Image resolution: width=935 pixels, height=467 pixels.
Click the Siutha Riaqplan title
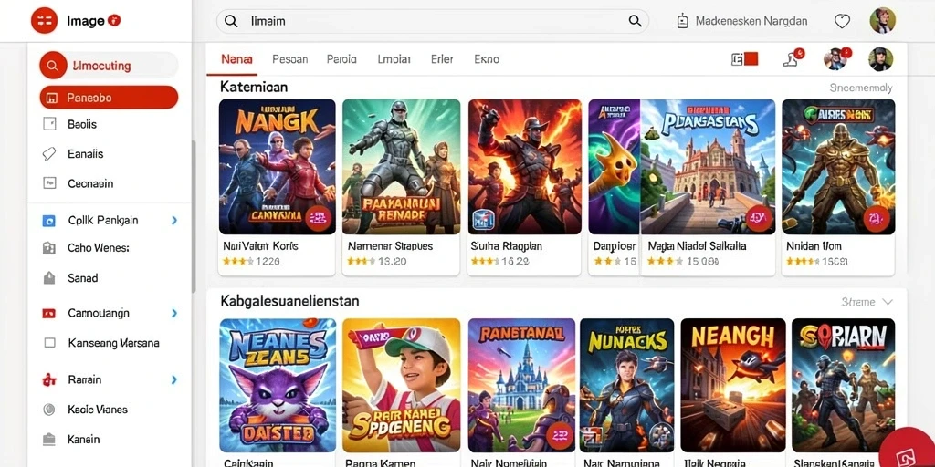pos(507,245)
